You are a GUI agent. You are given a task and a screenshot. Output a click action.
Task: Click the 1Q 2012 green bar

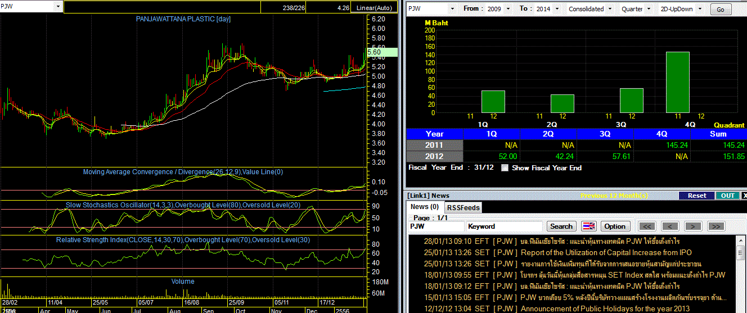coord(493,102)
